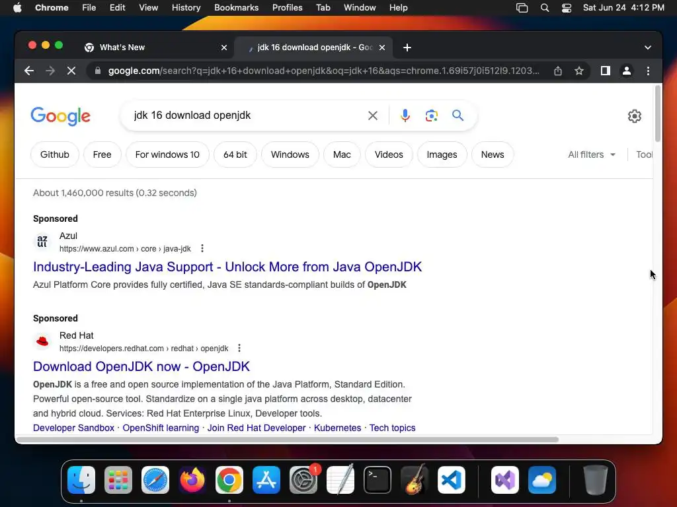Screen dimensions: 677x507
Task: Open Industry-Leading Java Support link
Action: [227, 267]
